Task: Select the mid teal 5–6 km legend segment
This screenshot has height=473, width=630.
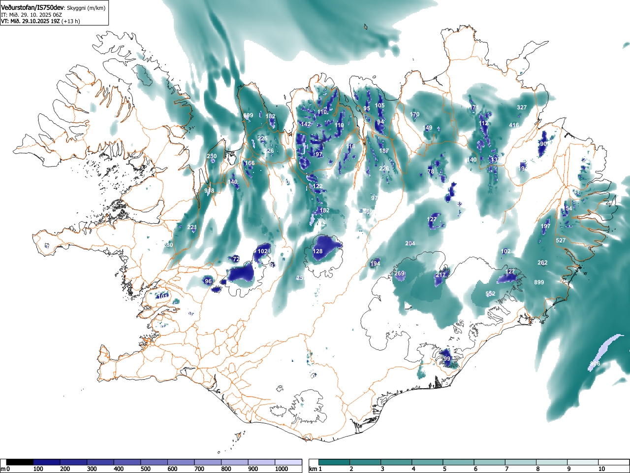Action: tap(459, 462)
